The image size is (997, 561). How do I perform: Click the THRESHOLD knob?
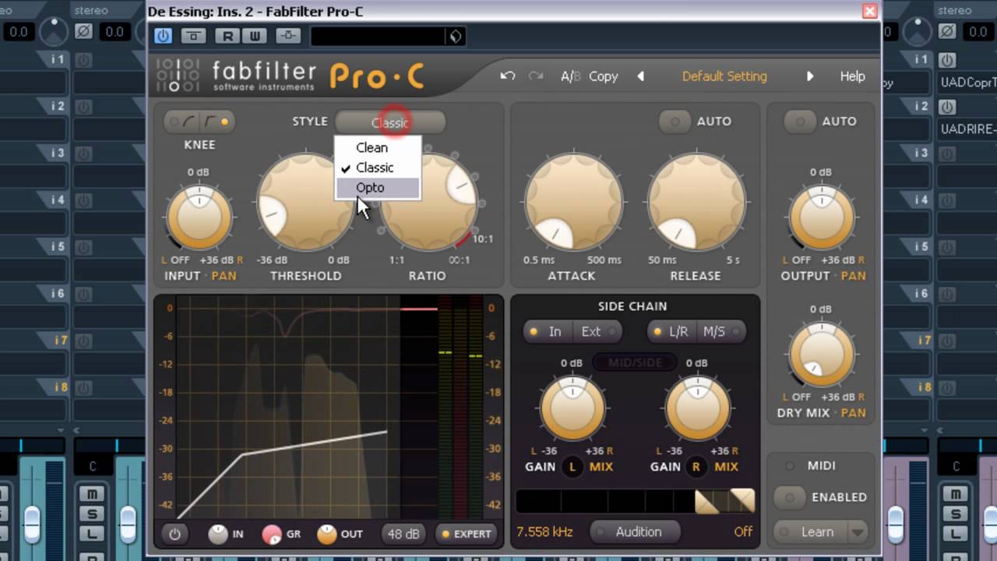(305, 203)
